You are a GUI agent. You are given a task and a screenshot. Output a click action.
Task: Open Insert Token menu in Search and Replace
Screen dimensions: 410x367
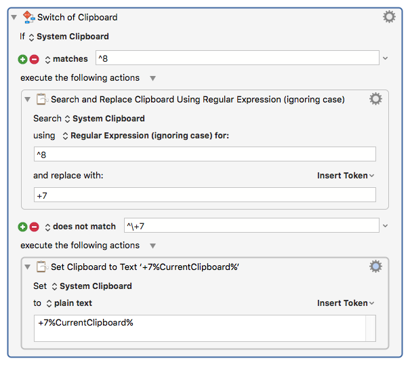pyautogui.click(x=346, y=176)
